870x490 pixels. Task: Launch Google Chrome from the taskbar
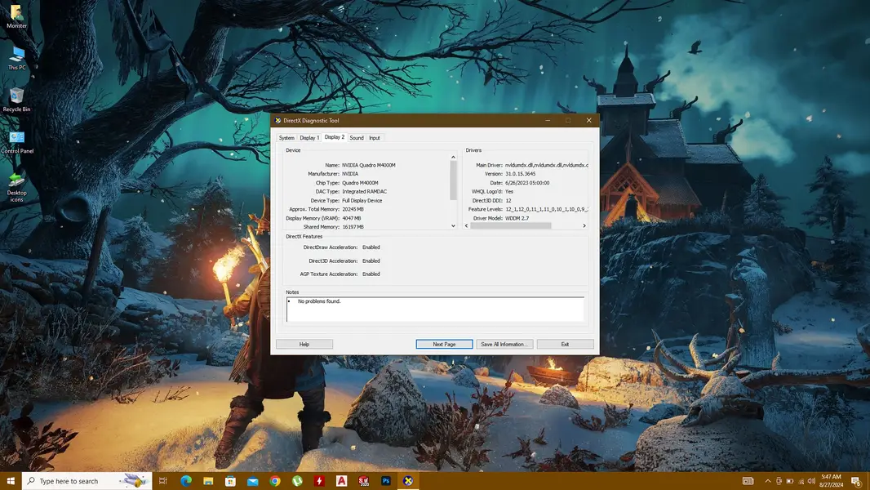pos(275,480)
